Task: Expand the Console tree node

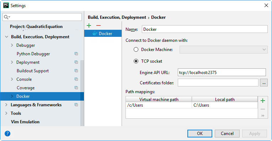Action: coord(12,79)
